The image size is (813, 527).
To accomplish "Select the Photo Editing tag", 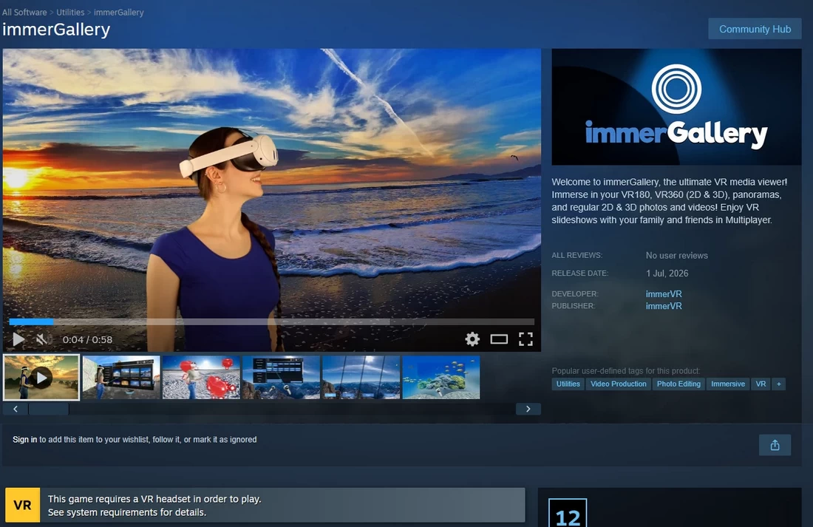I will pos(678,384).
